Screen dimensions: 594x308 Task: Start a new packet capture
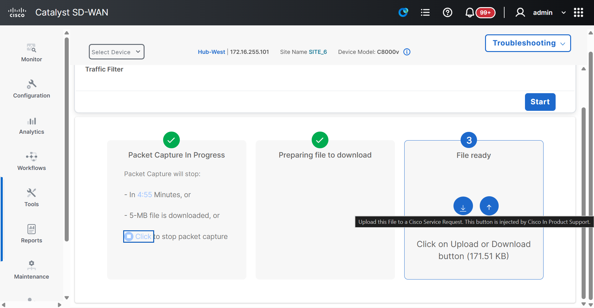click(540, 102)
